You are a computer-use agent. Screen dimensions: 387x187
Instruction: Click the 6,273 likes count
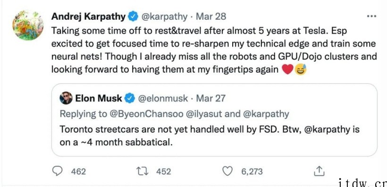pyautogui.click(x=252, y=171)
